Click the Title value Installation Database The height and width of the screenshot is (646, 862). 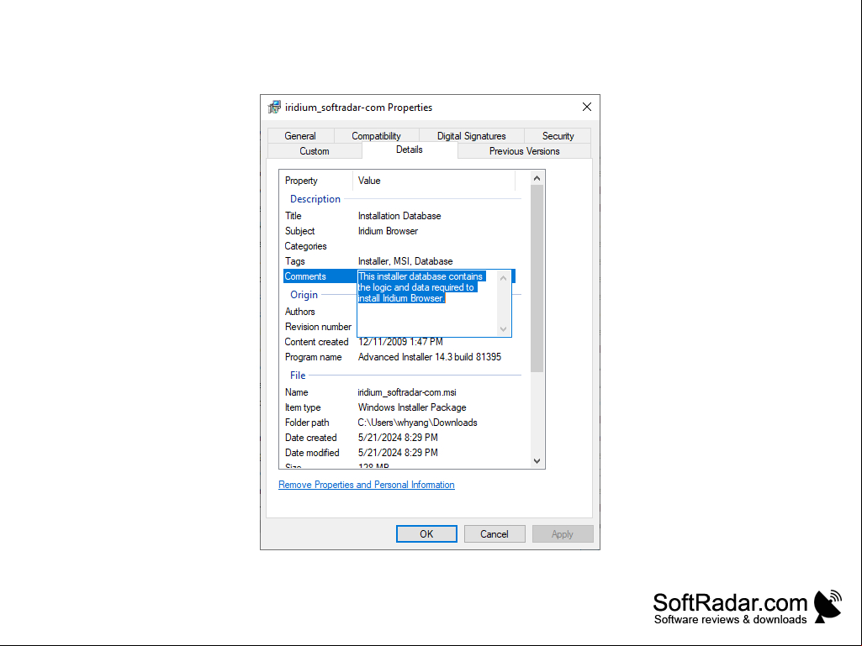[x=399, y=216]
